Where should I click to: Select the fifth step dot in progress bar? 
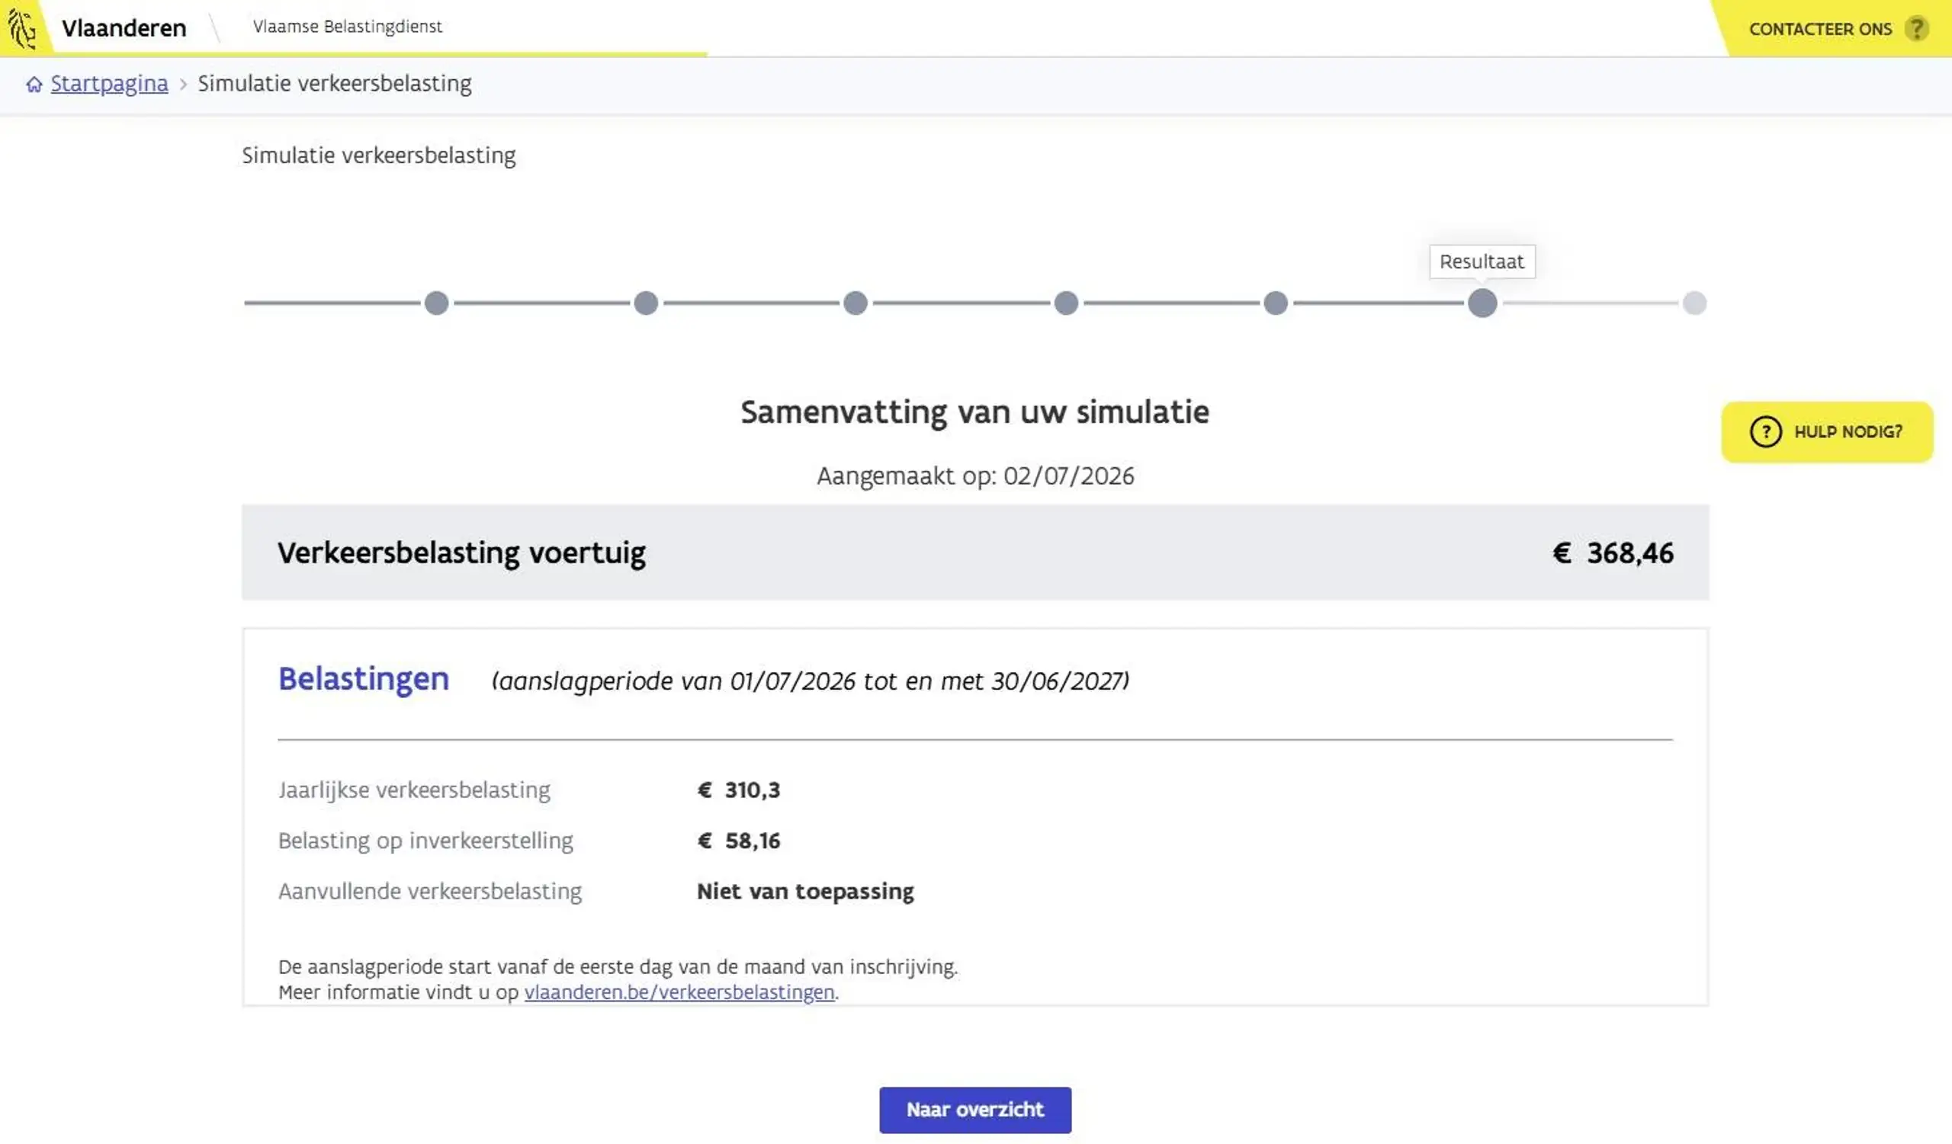1276,303
